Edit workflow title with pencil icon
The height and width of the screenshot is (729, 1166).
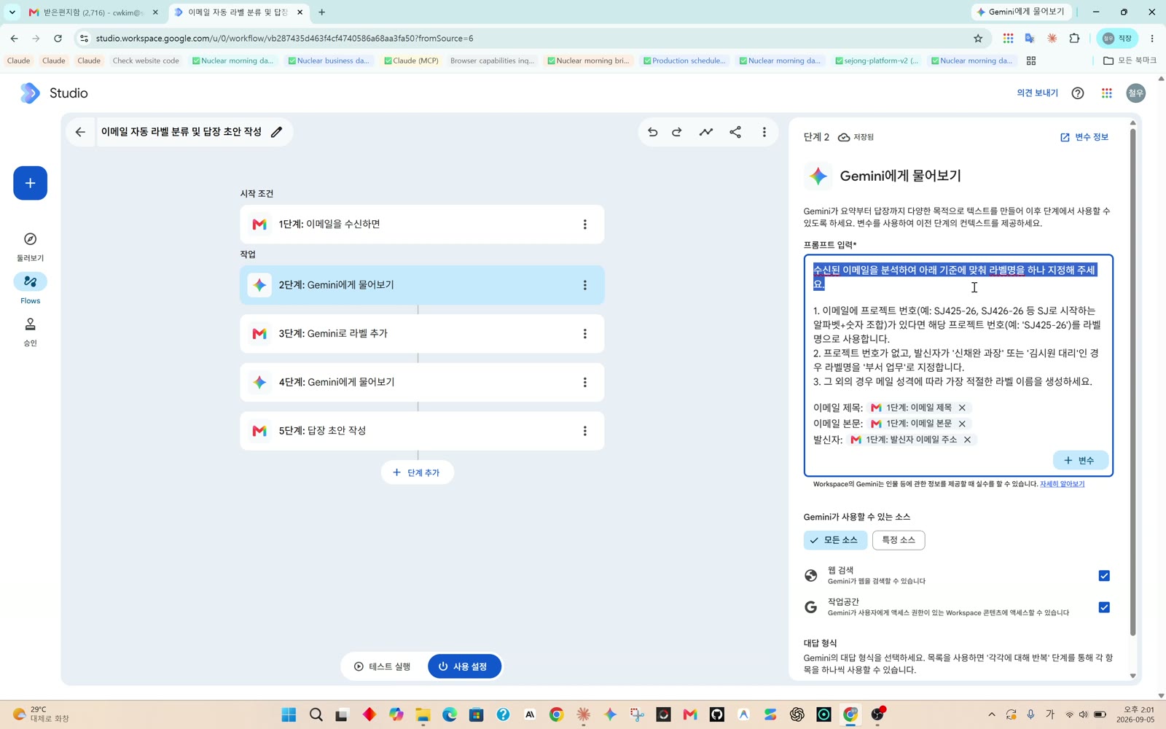click(276, 132)
